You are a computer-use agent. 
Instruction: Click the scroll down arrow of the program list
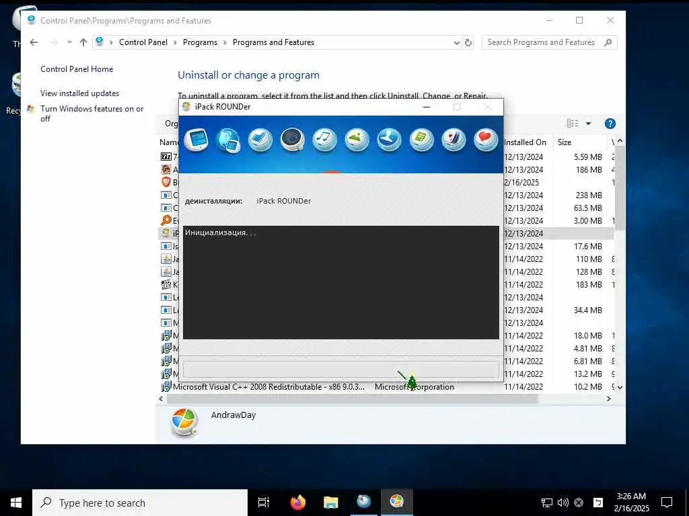(x=620, y=388)
